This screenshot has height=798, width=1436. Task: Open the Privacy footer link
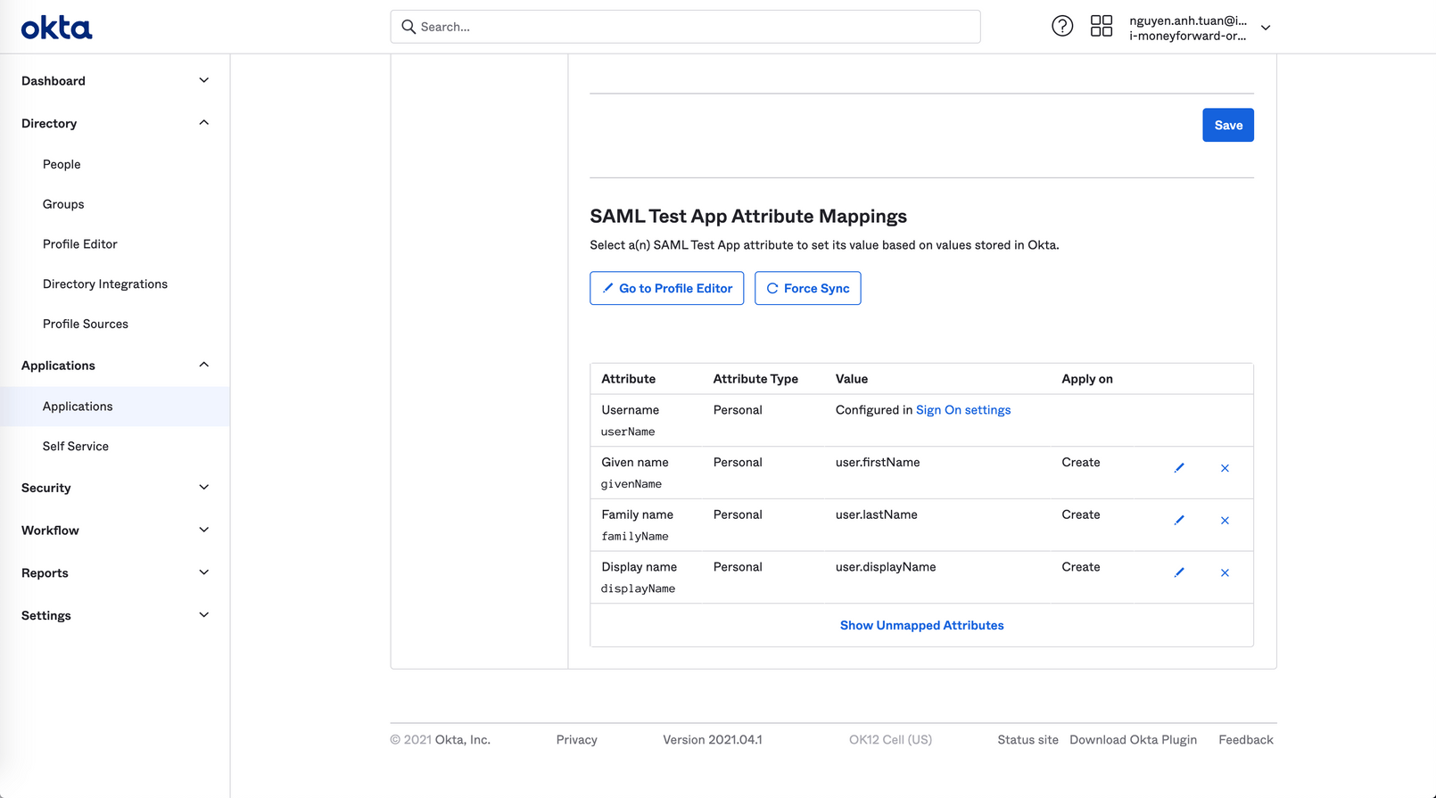[576, 740]
